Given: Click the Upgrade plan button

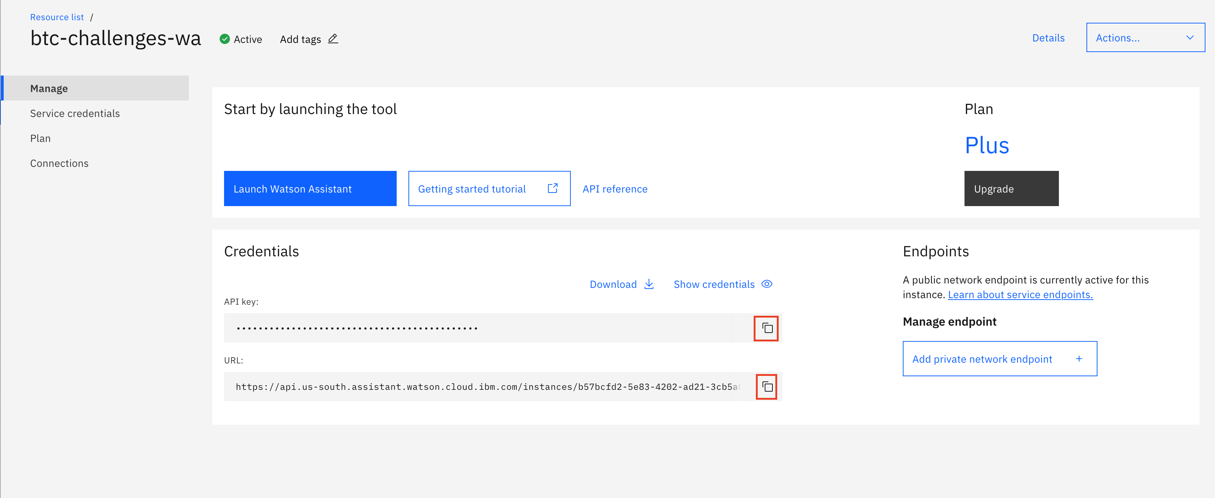Looking at the screenshot, I should [1011, 189].
